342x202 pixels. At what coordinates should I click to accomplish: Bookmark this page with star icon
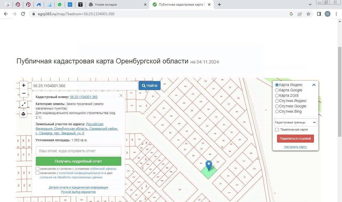coord(308,14)
